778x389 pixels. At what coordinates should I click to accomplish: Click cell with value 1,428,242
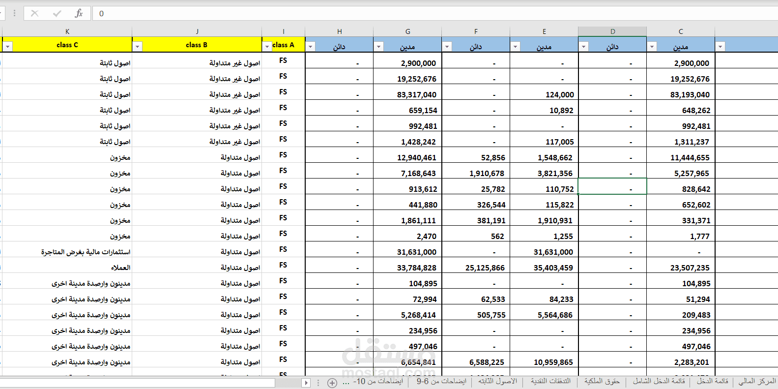point(408,140)
